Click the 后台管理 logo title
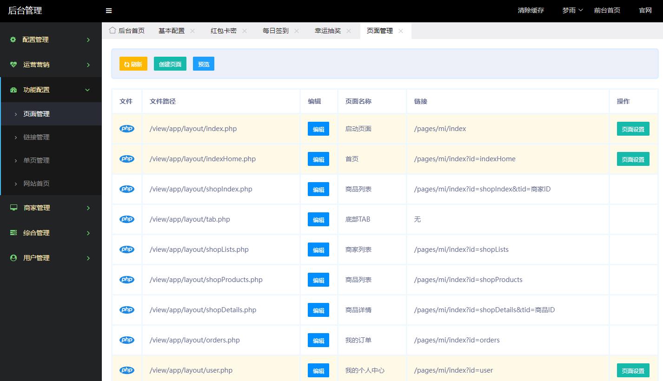The image size is (663, 381). pos(25,11)
